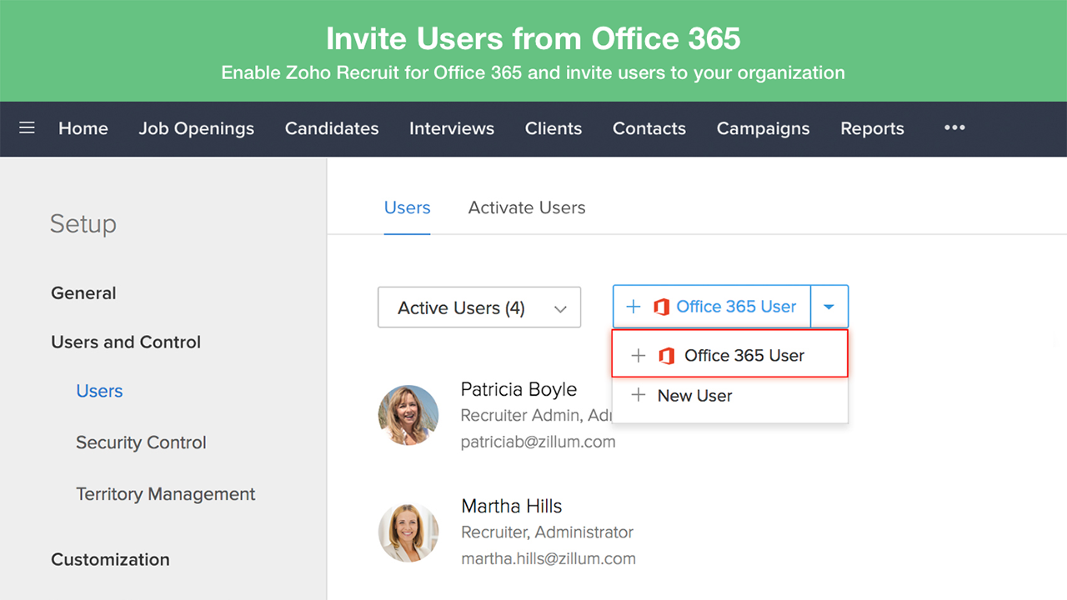Select Users and Control in sidebar
Viewport: 1067px width, 600px height.
point(126,342)
